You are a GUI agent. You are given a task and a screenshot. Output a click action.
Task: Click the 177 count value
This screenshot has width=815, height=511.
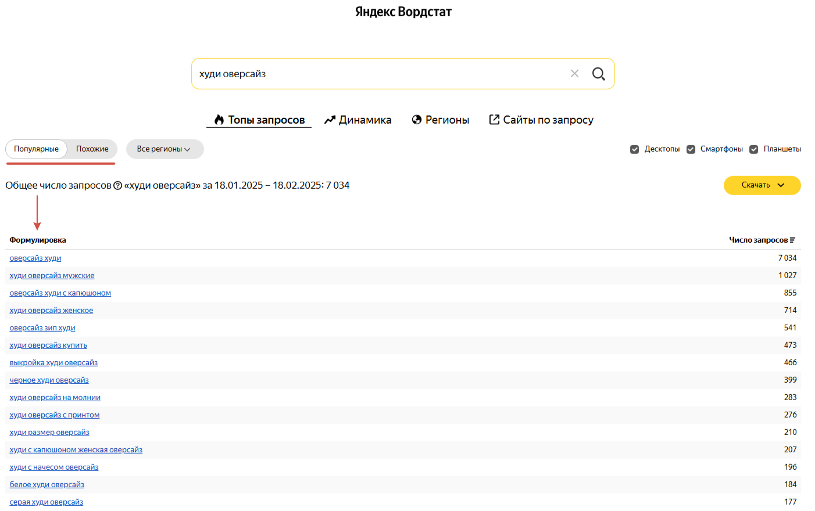(x=790, y=502)
